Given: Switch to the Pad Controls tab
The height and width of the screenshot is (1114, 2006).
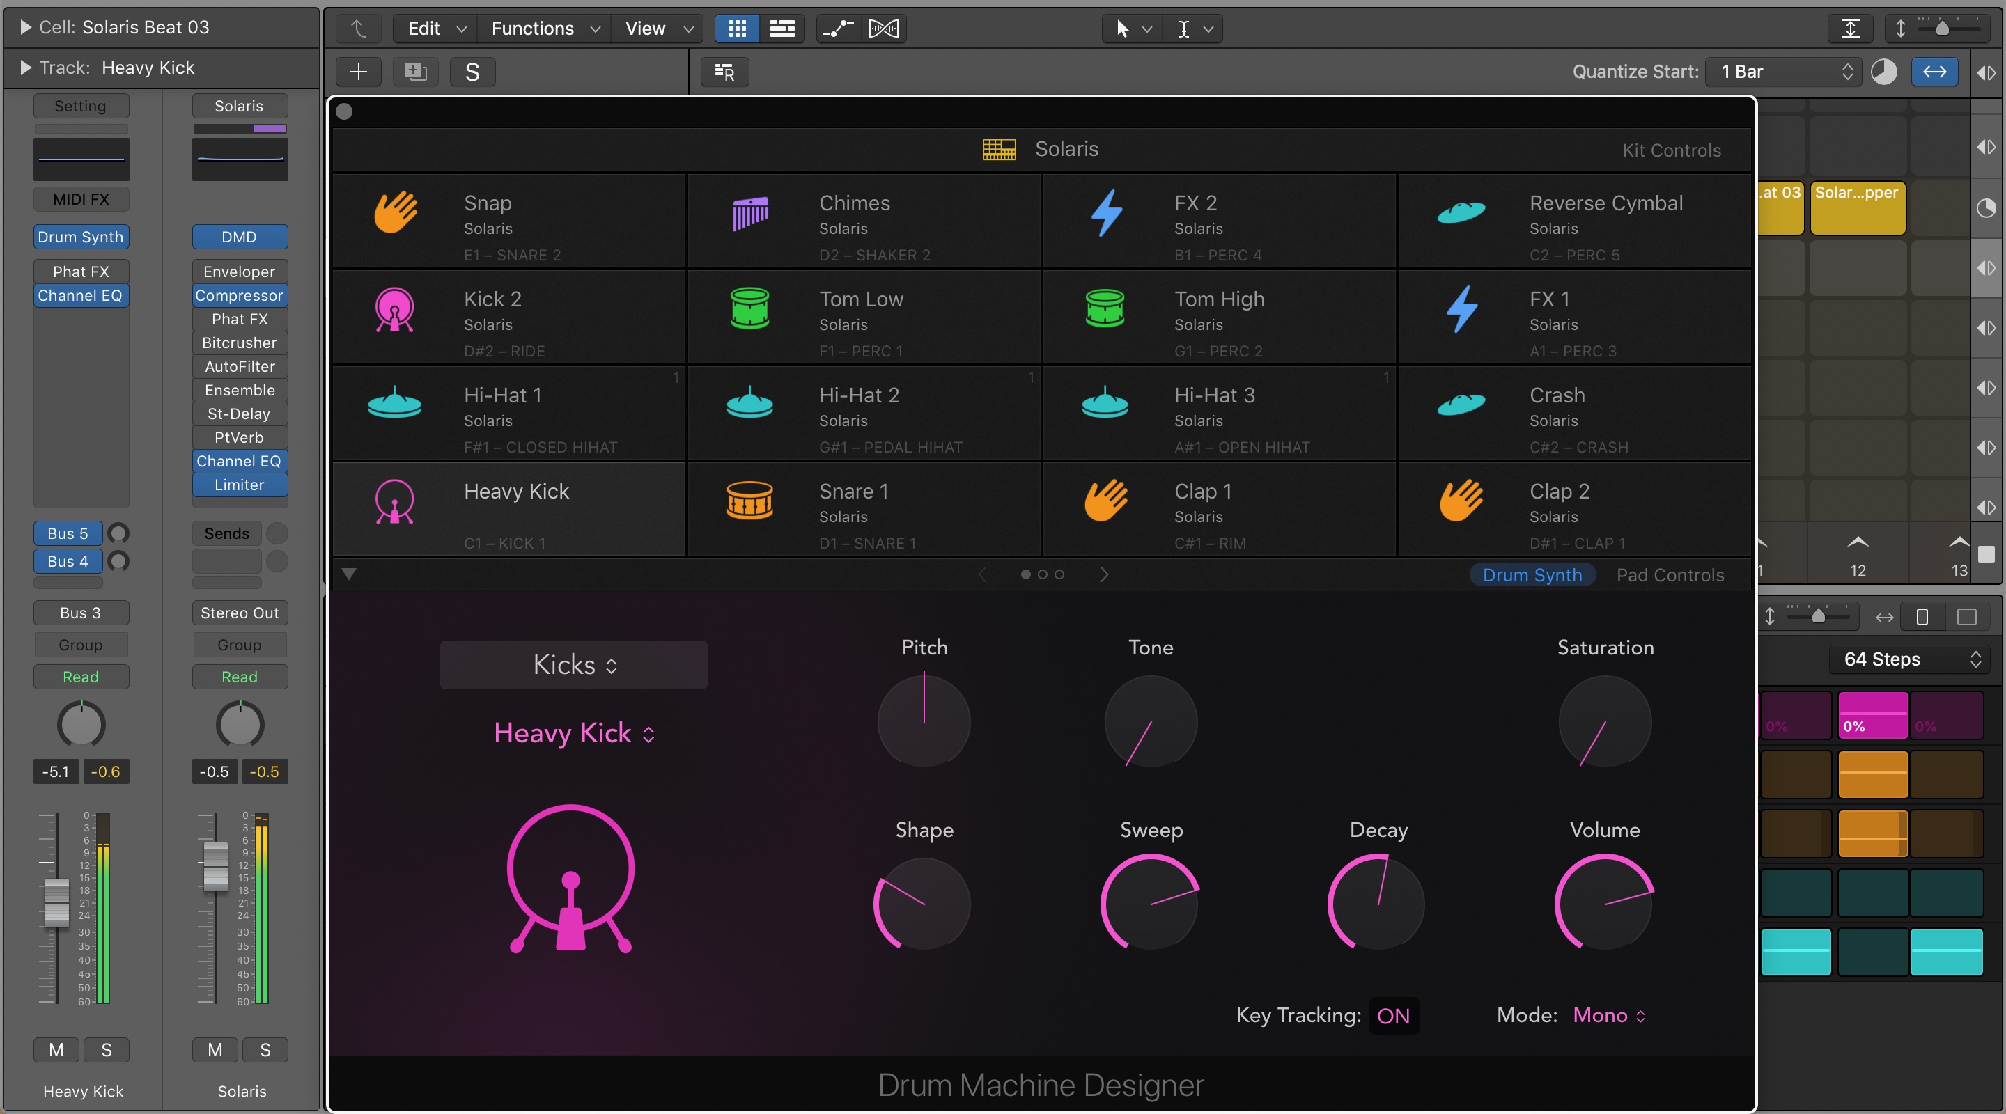Looking at the screenshot, I should coord(1670,574).
